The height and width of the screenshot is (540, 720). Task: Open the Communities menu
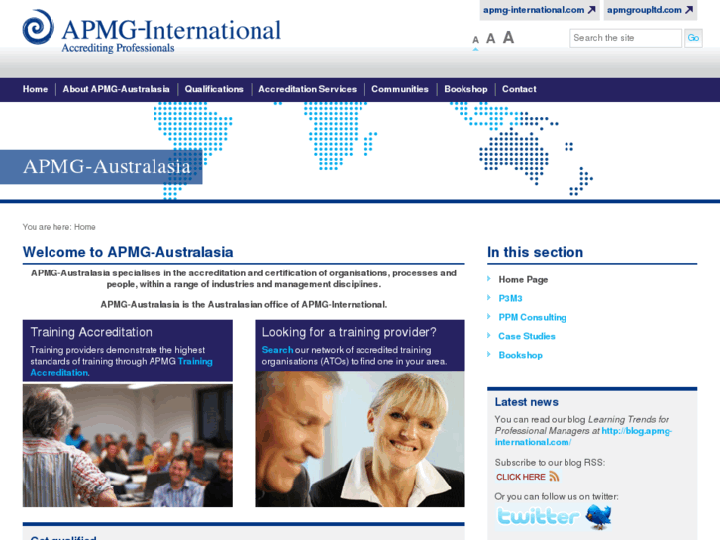[400, 89]
